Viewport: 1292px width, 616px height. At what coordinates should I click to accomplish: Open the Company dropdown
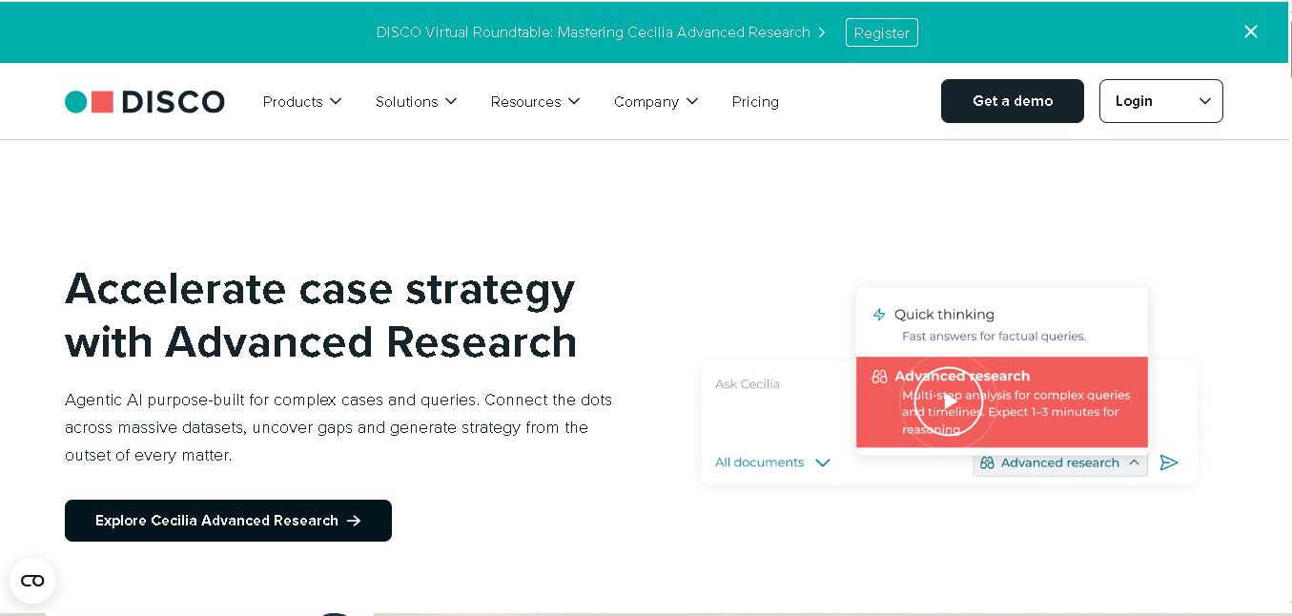(x=656, y=101)
